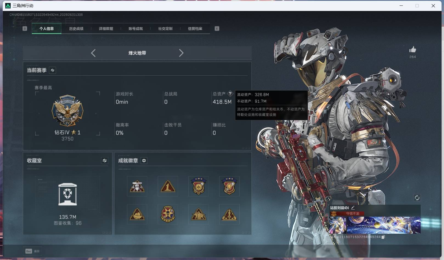Screen dimensions: 444x260
Task: Click the like count 264
Action: [x=412, y=57]
